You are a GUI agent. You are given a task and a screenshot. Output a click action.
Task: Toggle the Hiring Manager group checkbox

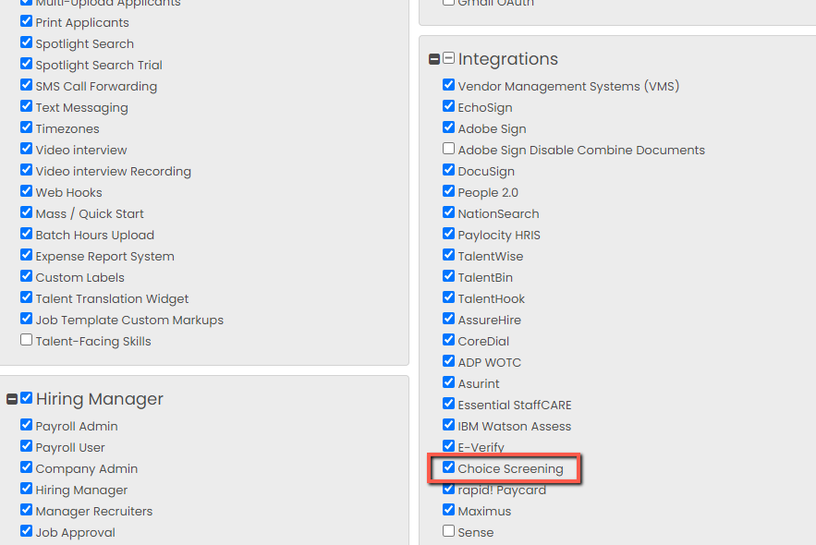tap(26, 398)
